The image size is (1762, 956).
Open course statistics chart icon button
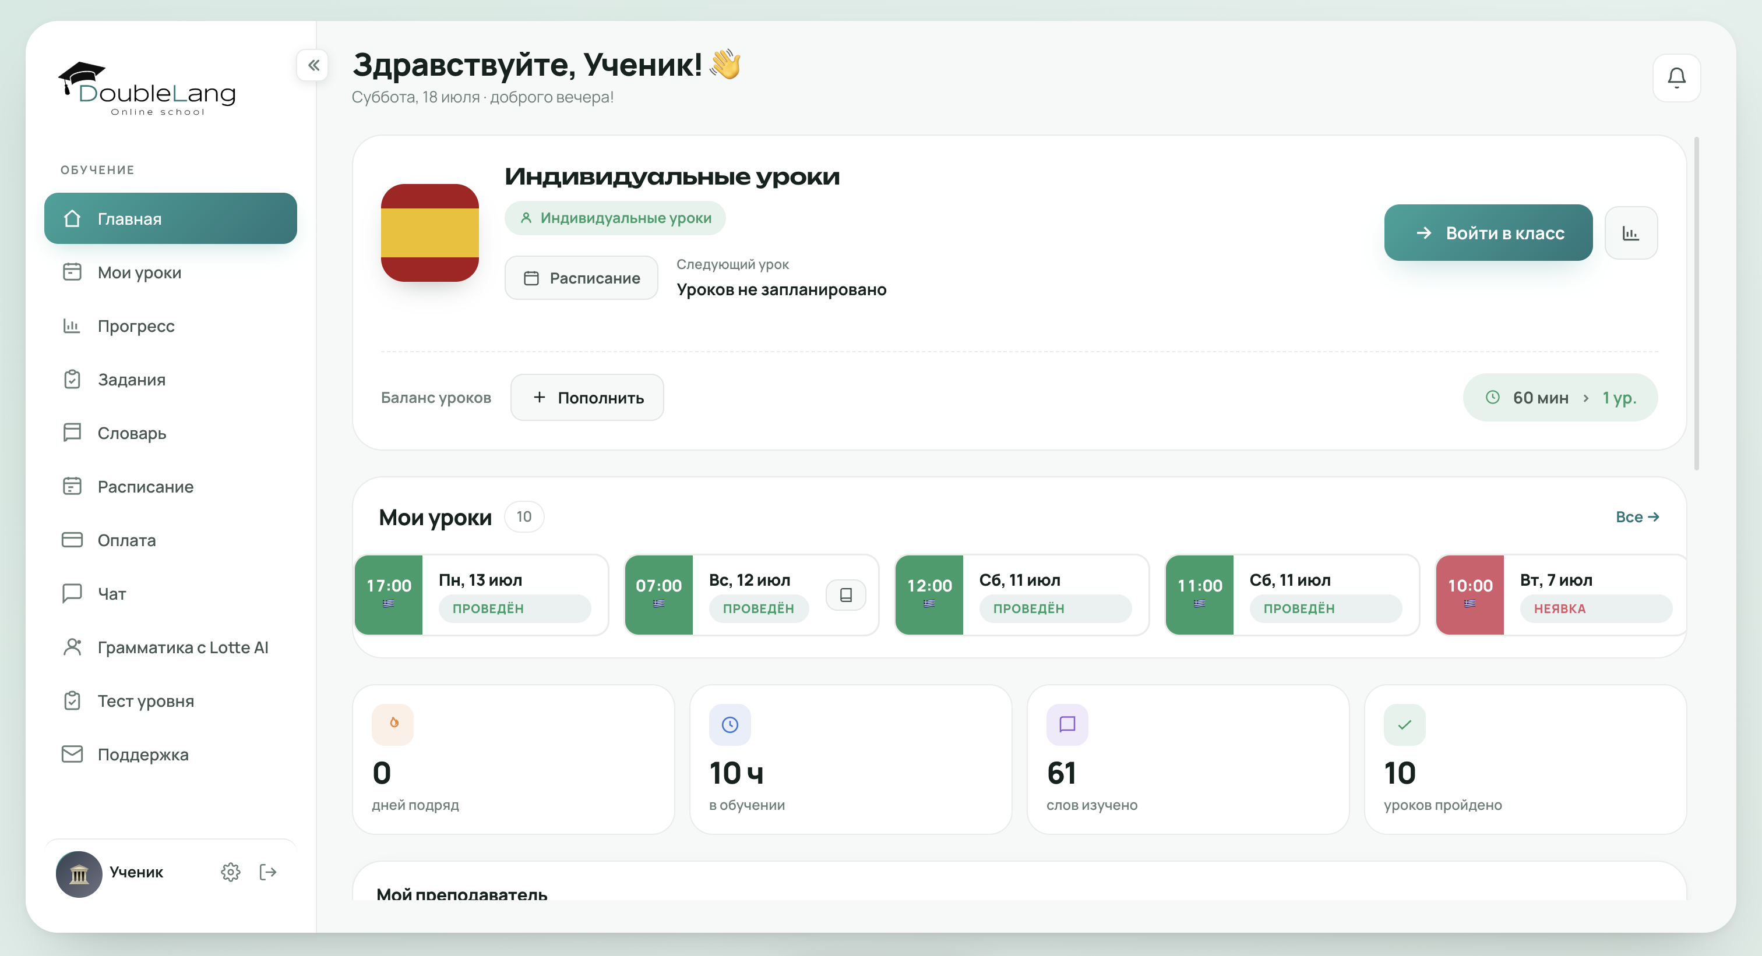click(x=1631, y=233)
